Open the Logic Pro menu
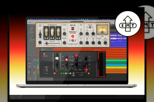The image size is (154, 102). [31, 19]
